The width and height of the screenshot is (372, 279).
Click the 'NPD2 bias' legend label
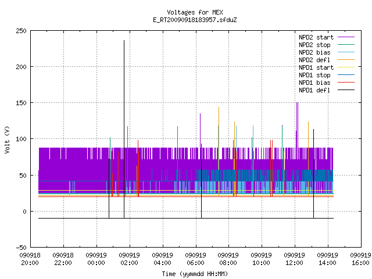314,52
